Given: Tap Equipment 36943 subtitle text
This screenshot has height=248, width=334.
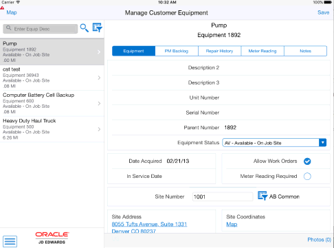Looking at the screenshot, I should (21, 75).
